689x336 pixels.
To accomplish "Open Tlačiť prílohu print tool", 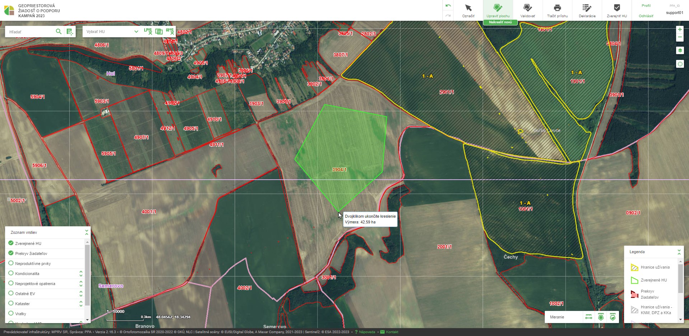I will tap(557, 10).
